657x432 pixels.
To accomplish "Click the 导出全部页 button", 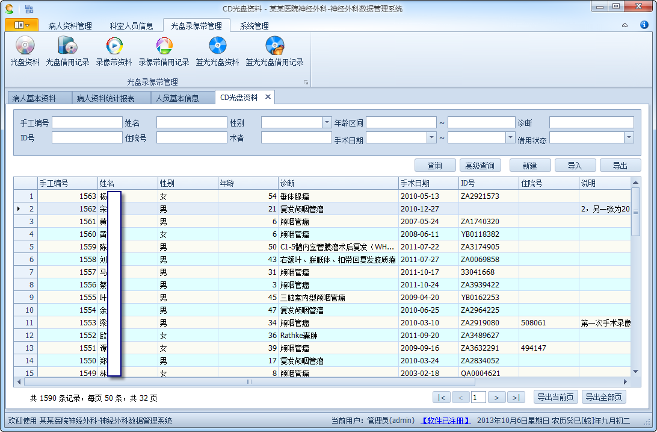I will pyautogui.click(x=604, y=397).
